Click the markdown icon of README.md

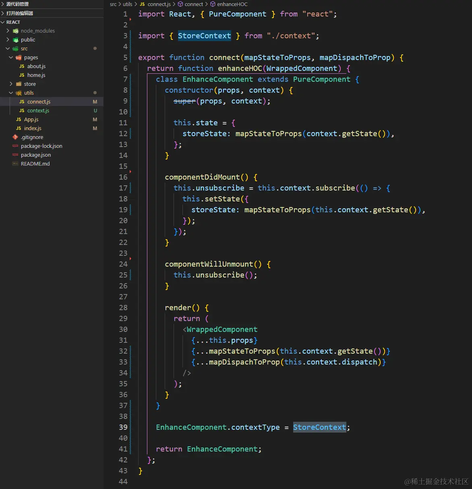pyautogui.click(x=15, y=164)
